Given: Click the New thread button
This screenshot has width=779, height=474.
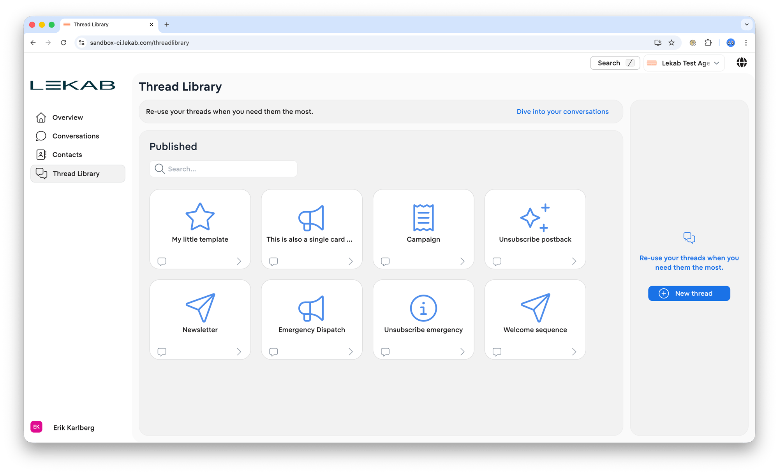Looking at the screenshot, I should click(689, 293).
